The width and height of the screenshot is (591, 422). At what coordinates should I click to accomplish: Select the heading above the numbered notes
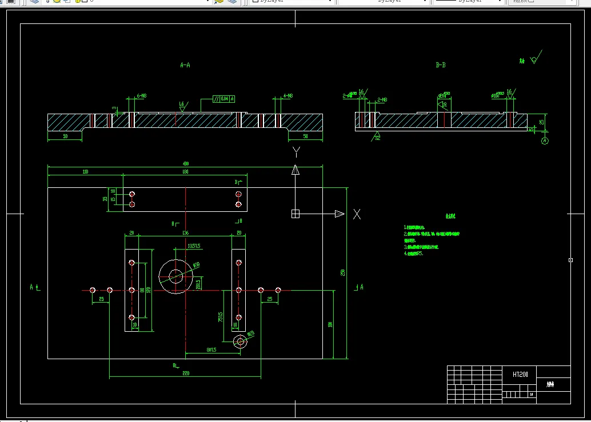tap(450, 216)
